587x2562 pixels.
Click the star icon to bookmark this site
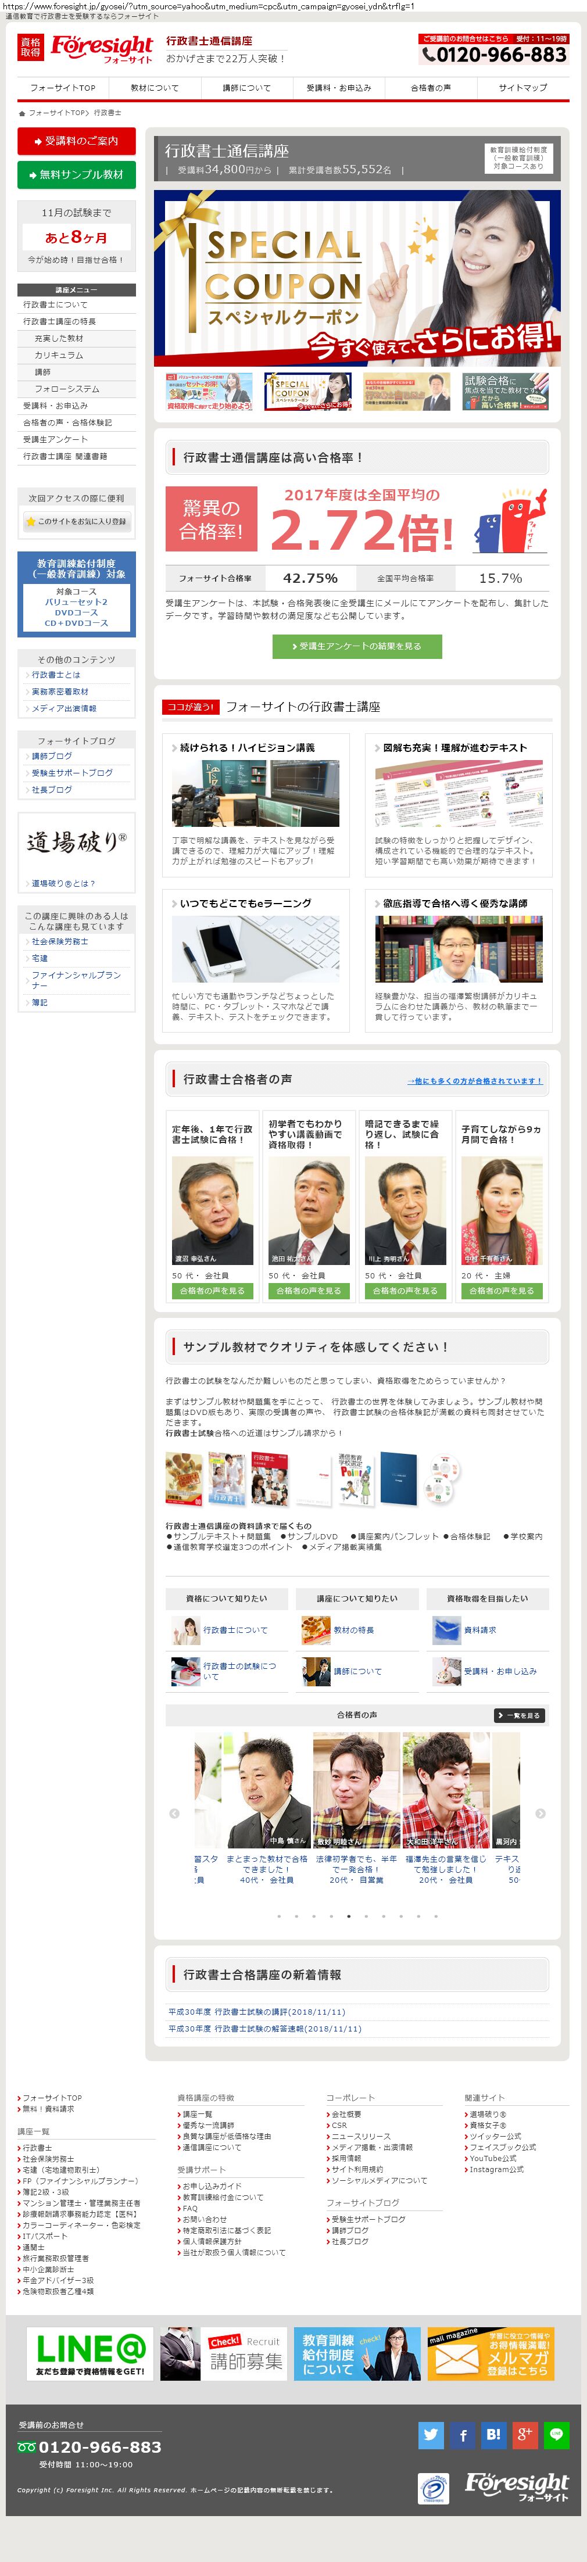pyautogui.click(x=31, y=521)
